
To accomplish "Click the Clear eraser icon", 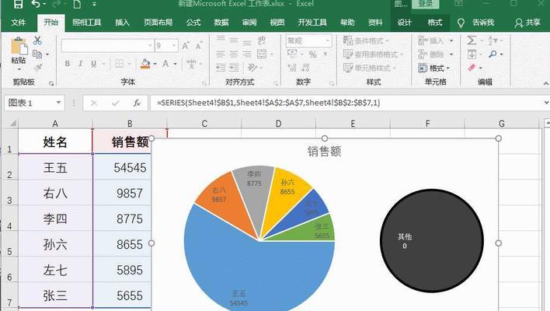I will [x=472, y=68].
